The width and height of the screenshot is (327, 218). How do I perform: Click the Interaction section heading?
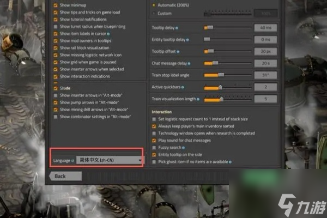pyautogui.click(x=162, y=112)
